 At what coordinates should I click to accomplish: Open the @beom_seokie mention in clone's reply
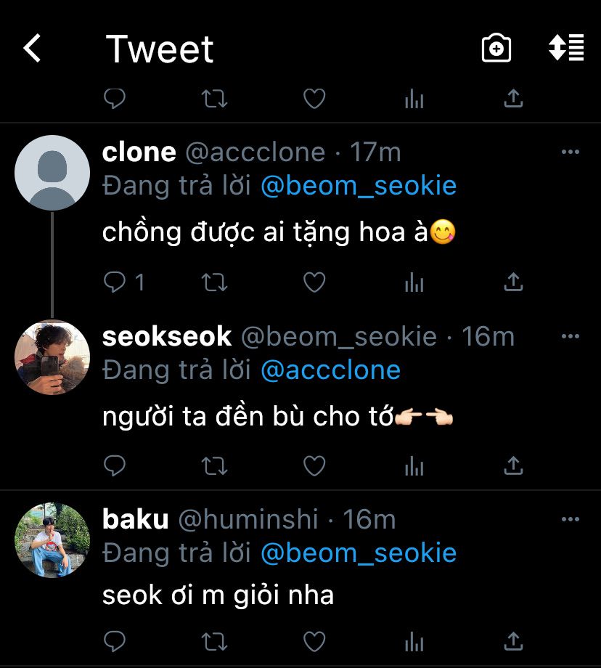point(359,186)
